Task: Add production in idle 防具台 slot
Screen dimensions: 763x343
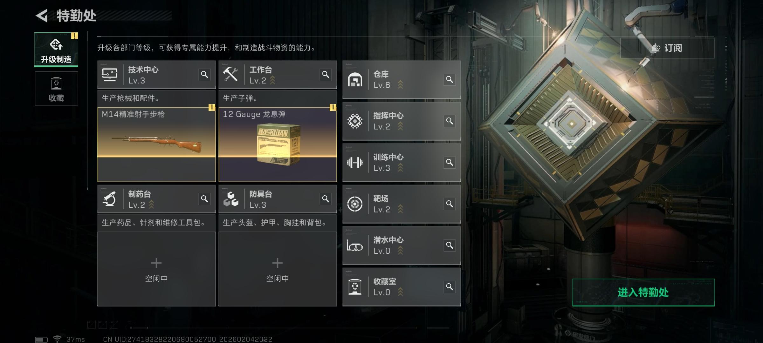Action: pos(278,269)
